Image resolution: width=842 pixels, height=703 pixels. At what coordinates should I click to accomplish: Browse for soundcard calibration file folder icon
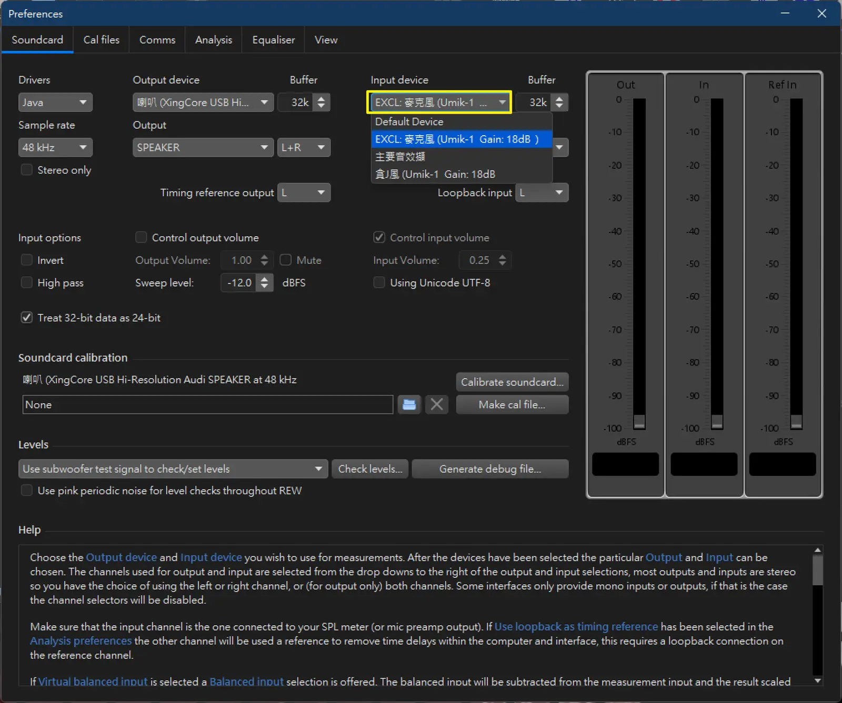coord(409,404)
